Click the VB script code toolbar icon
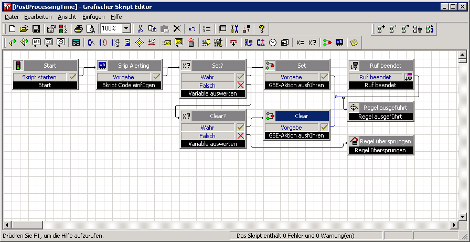Screen dimensions: 470x242 pos(339,43)
